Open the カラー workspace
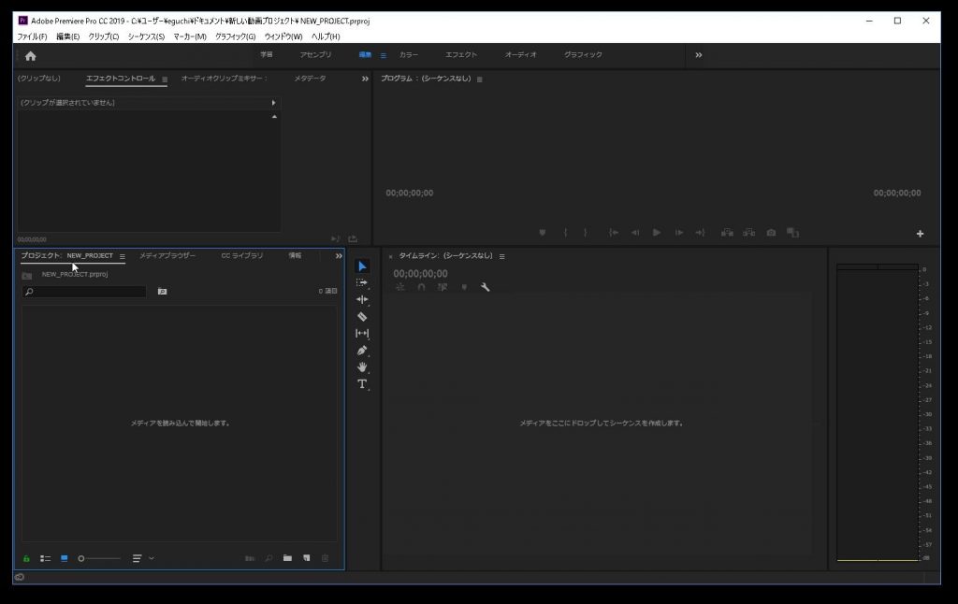The image size is (958, 604). pyautogui.click(x=409, y=55)
